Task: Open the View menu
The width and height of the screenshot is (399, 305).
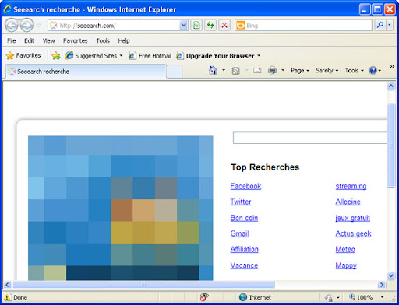Action: pos(48,40)
